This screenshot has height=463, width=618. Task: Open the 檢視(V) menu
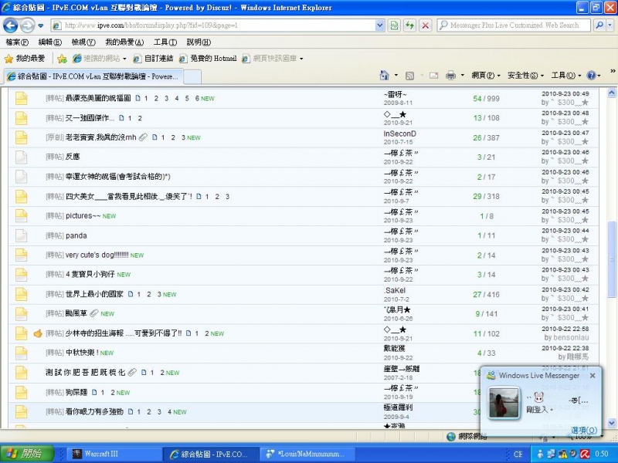(83, 42)
